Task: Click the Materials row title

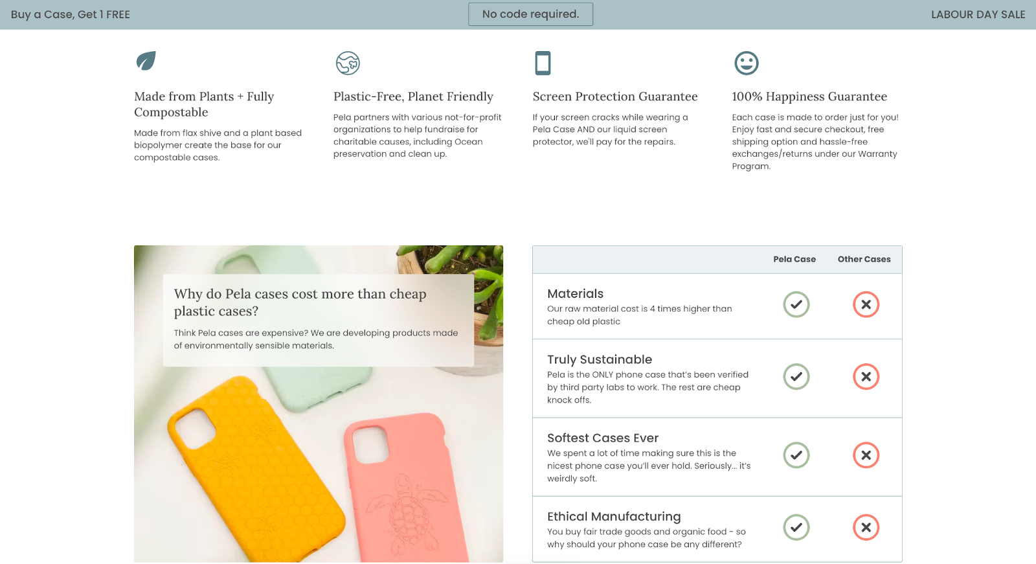Action: click(575, 293)
